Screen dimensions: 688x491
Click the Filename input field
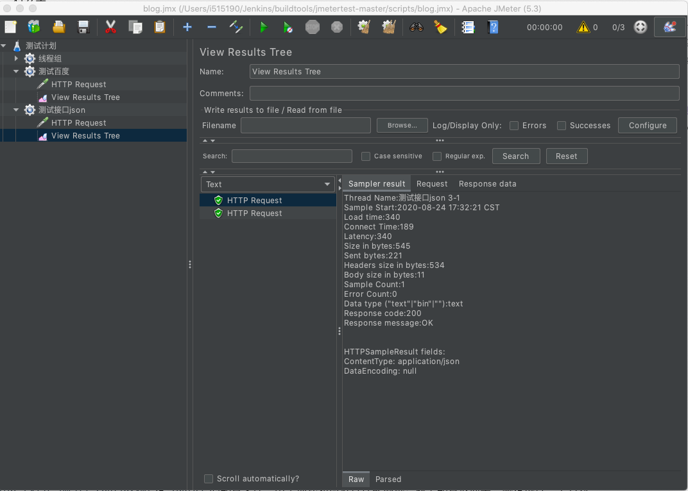point(305,126)
